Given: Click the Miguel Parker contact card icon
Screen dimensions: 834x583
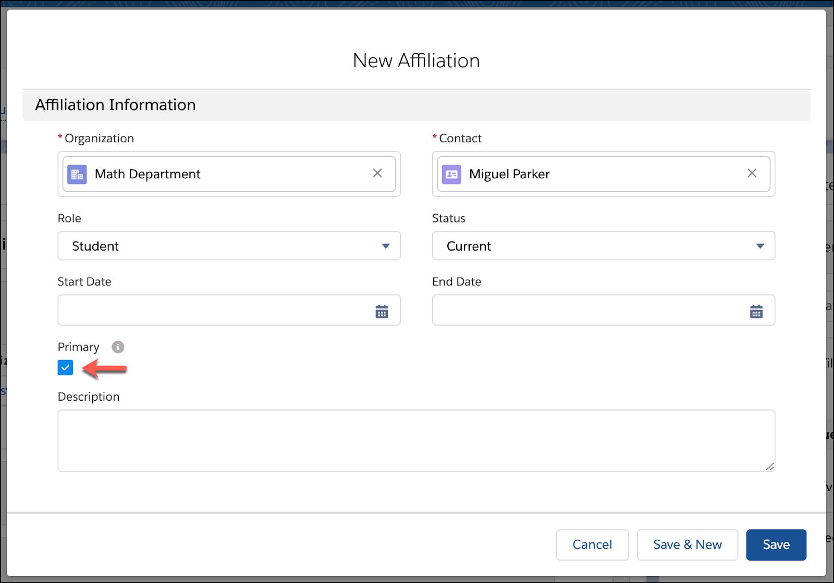Looking at the screenshot, I should pyautogui.click(x=451, y=174).
